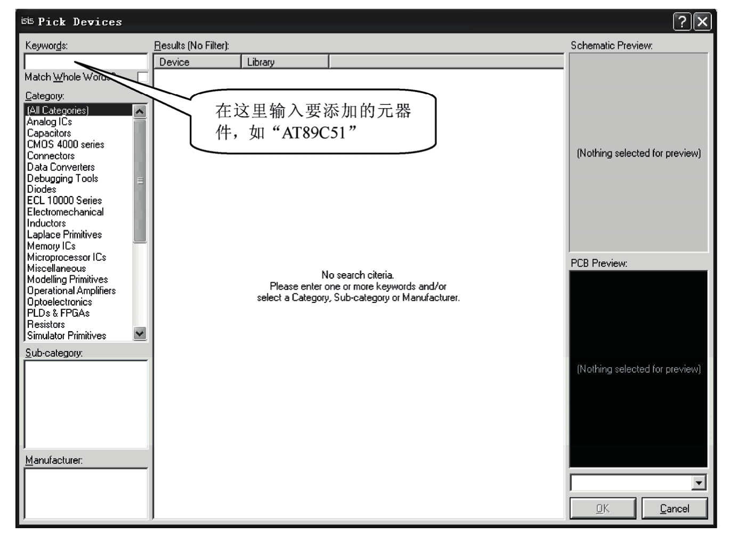Select Memory ICs category
The height and width of the screenshot is (541, 731).
pyautogui.click(x=51, y=246)
